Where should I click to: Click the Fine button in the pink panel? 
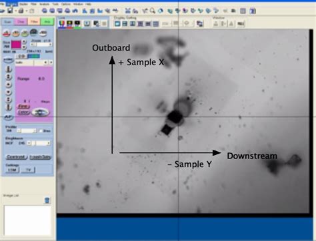point(23,107)
